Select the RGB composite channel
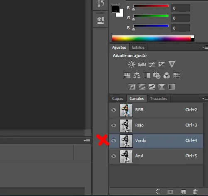208x196 pixels. [x=156, y=110]
